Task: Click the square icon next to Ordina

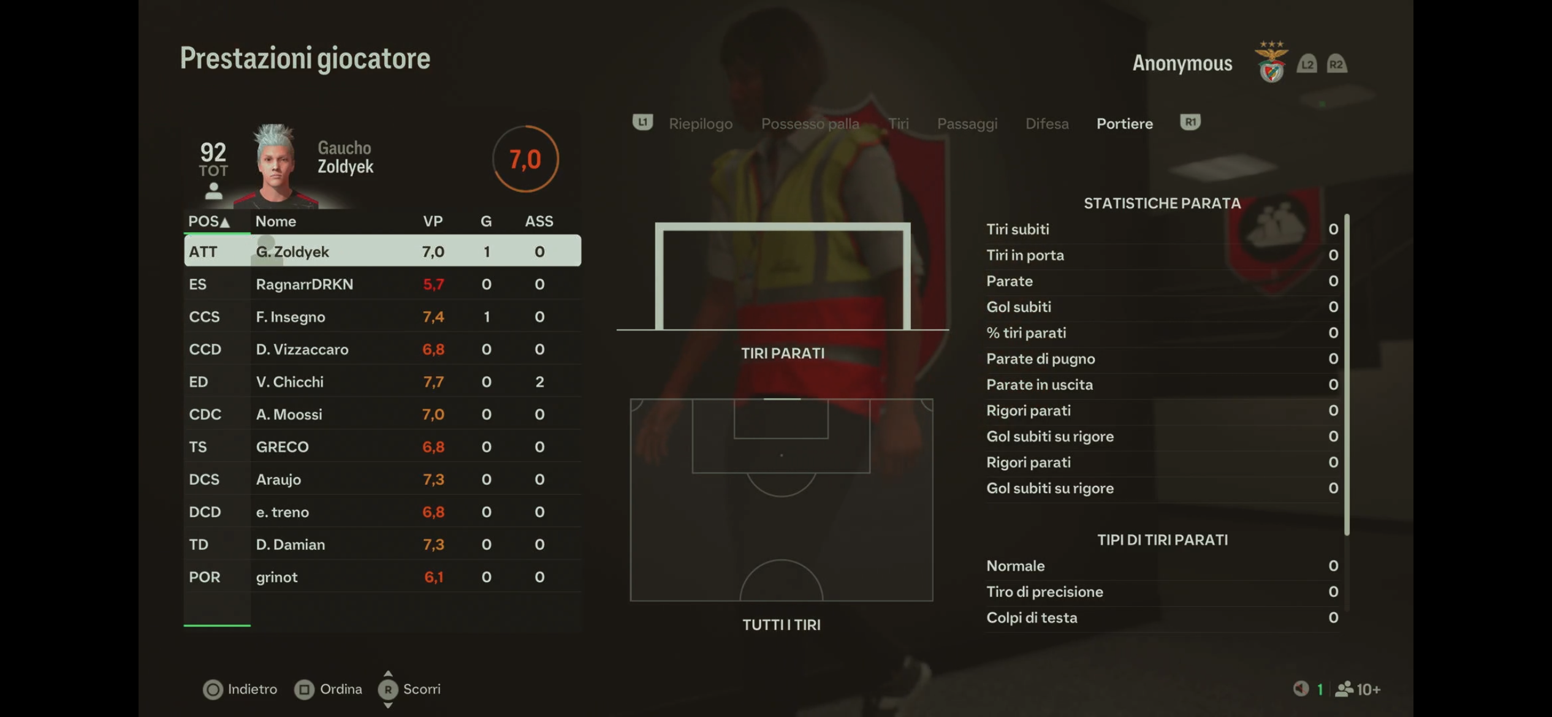Action: click(304, 689)
